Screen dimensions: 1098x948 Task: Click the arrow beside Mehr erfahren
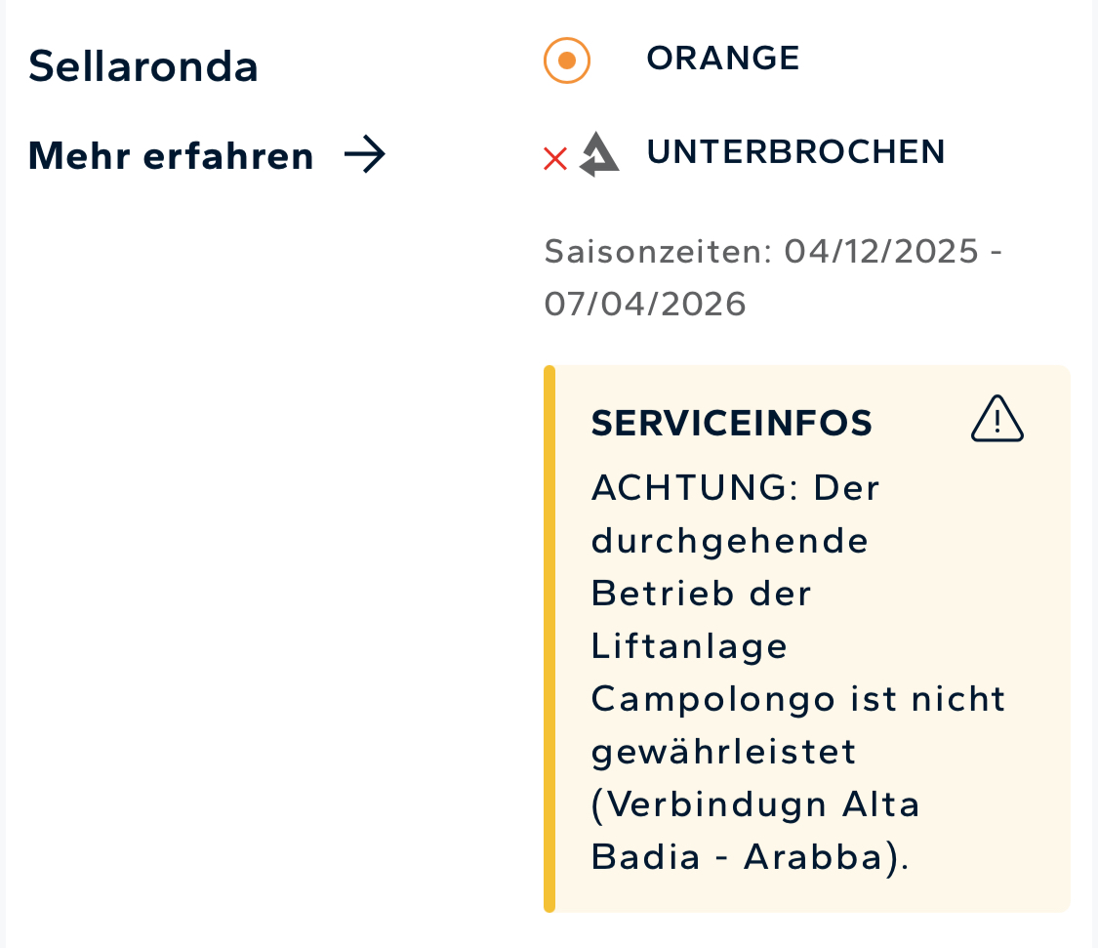tap(366, 155)
